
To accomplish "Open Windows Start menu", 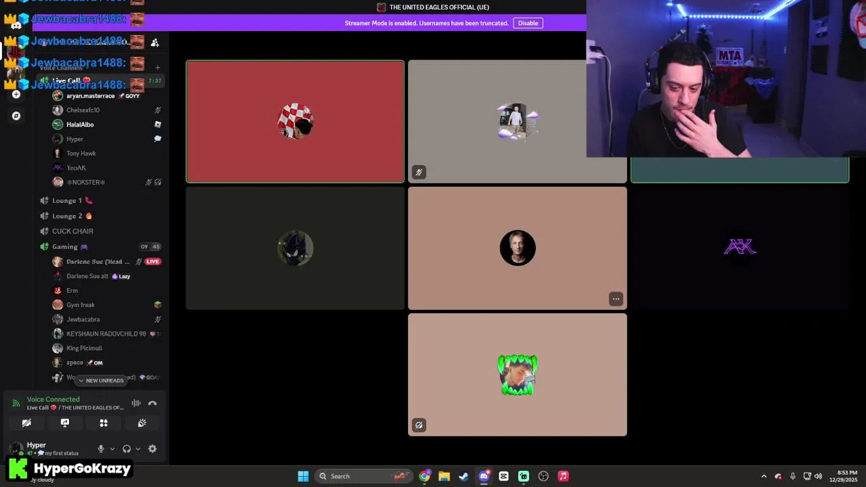I will (303, 476).
